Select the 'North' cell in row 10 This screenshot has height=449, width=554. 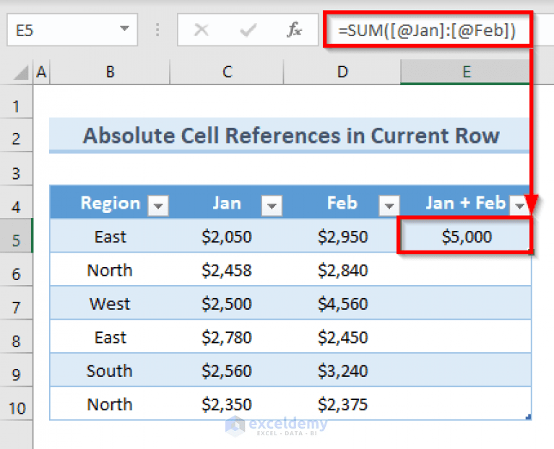[x=110, y=404]
